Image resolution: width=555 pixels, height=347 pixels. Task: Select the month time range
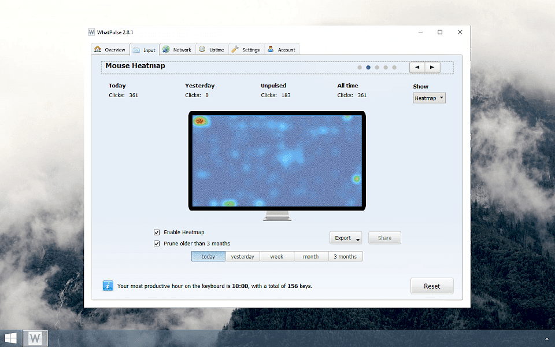click(311, 256)
